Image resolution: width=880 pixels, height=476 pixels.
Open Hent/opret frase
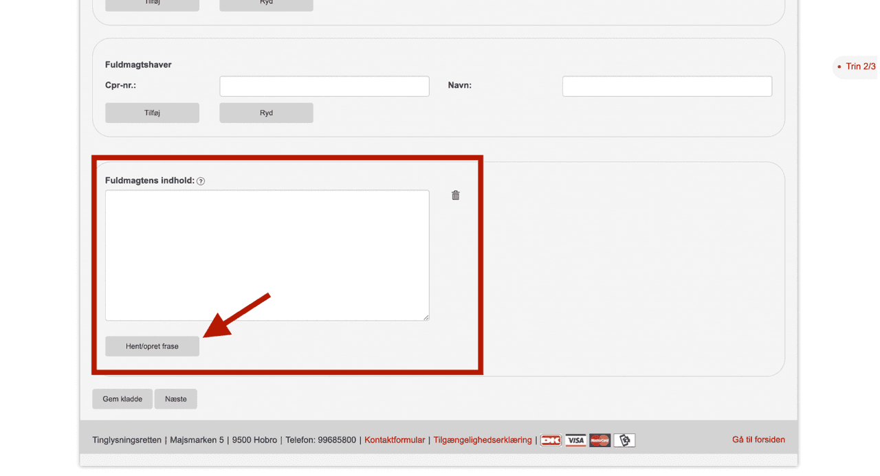pos(152,346)
